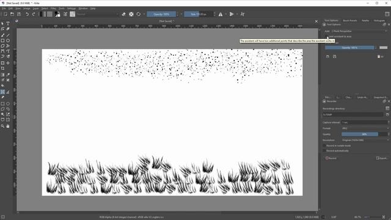Select the Move tool (cross arrows)

[8, 63]
